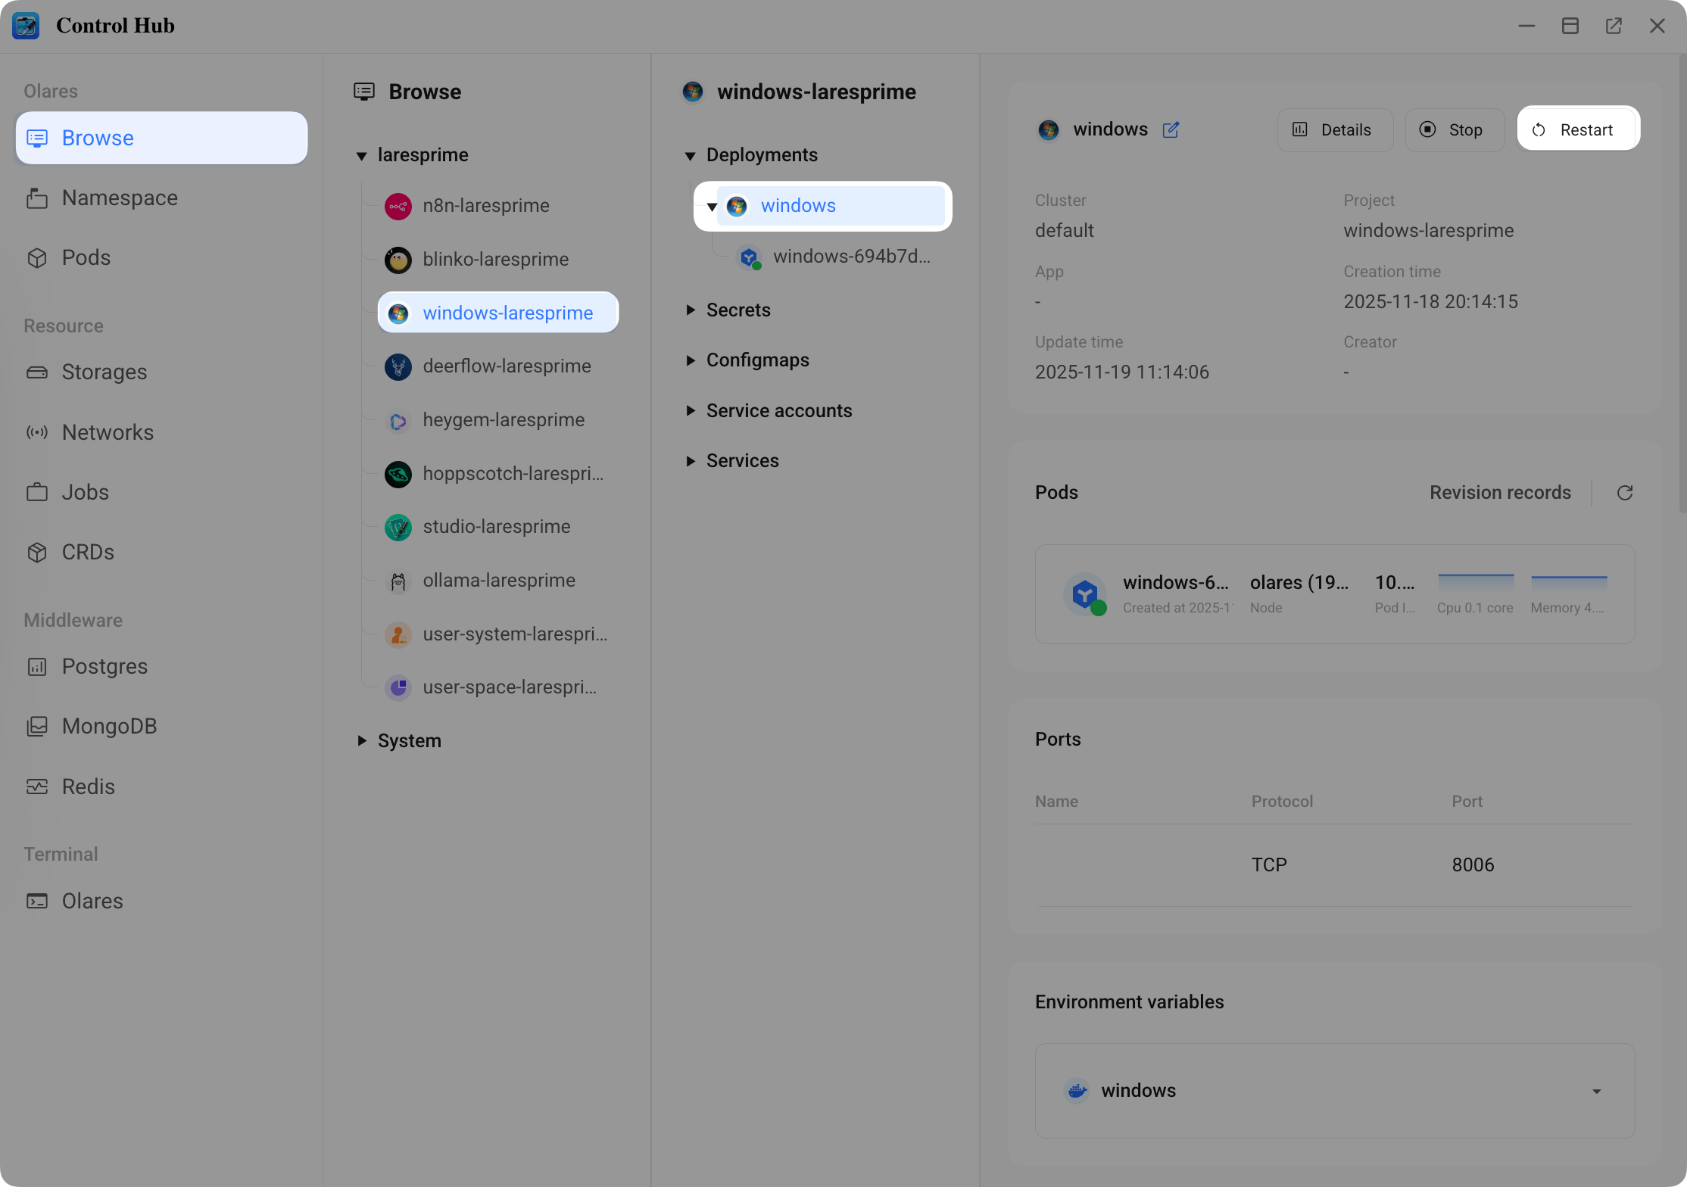The image size is (1687, 1187).
Task: Expand the System tree node
Action: tap(362, 741)
